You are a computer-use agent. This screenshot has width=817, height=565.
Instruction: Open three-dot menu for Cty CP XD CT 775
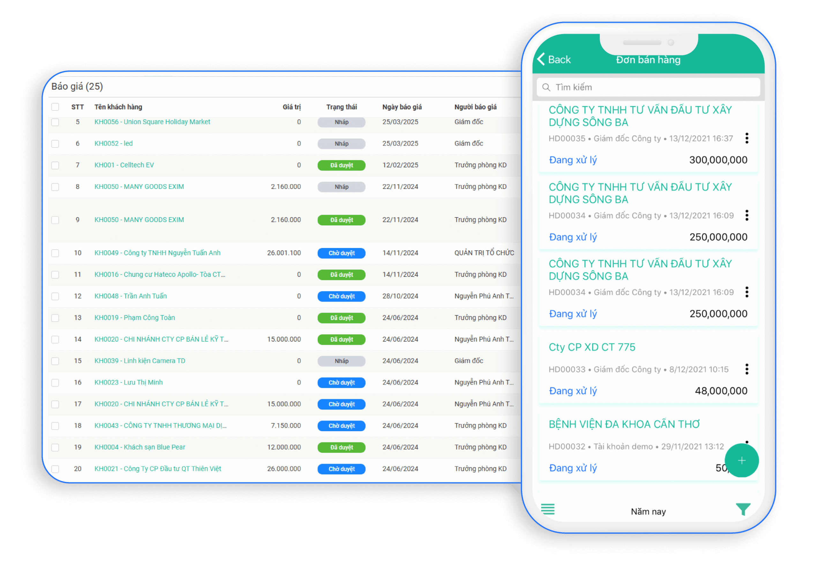[x=746, y=369]
